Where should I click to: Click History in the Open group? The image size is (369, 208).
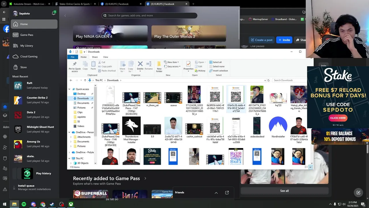coord(200,71)
